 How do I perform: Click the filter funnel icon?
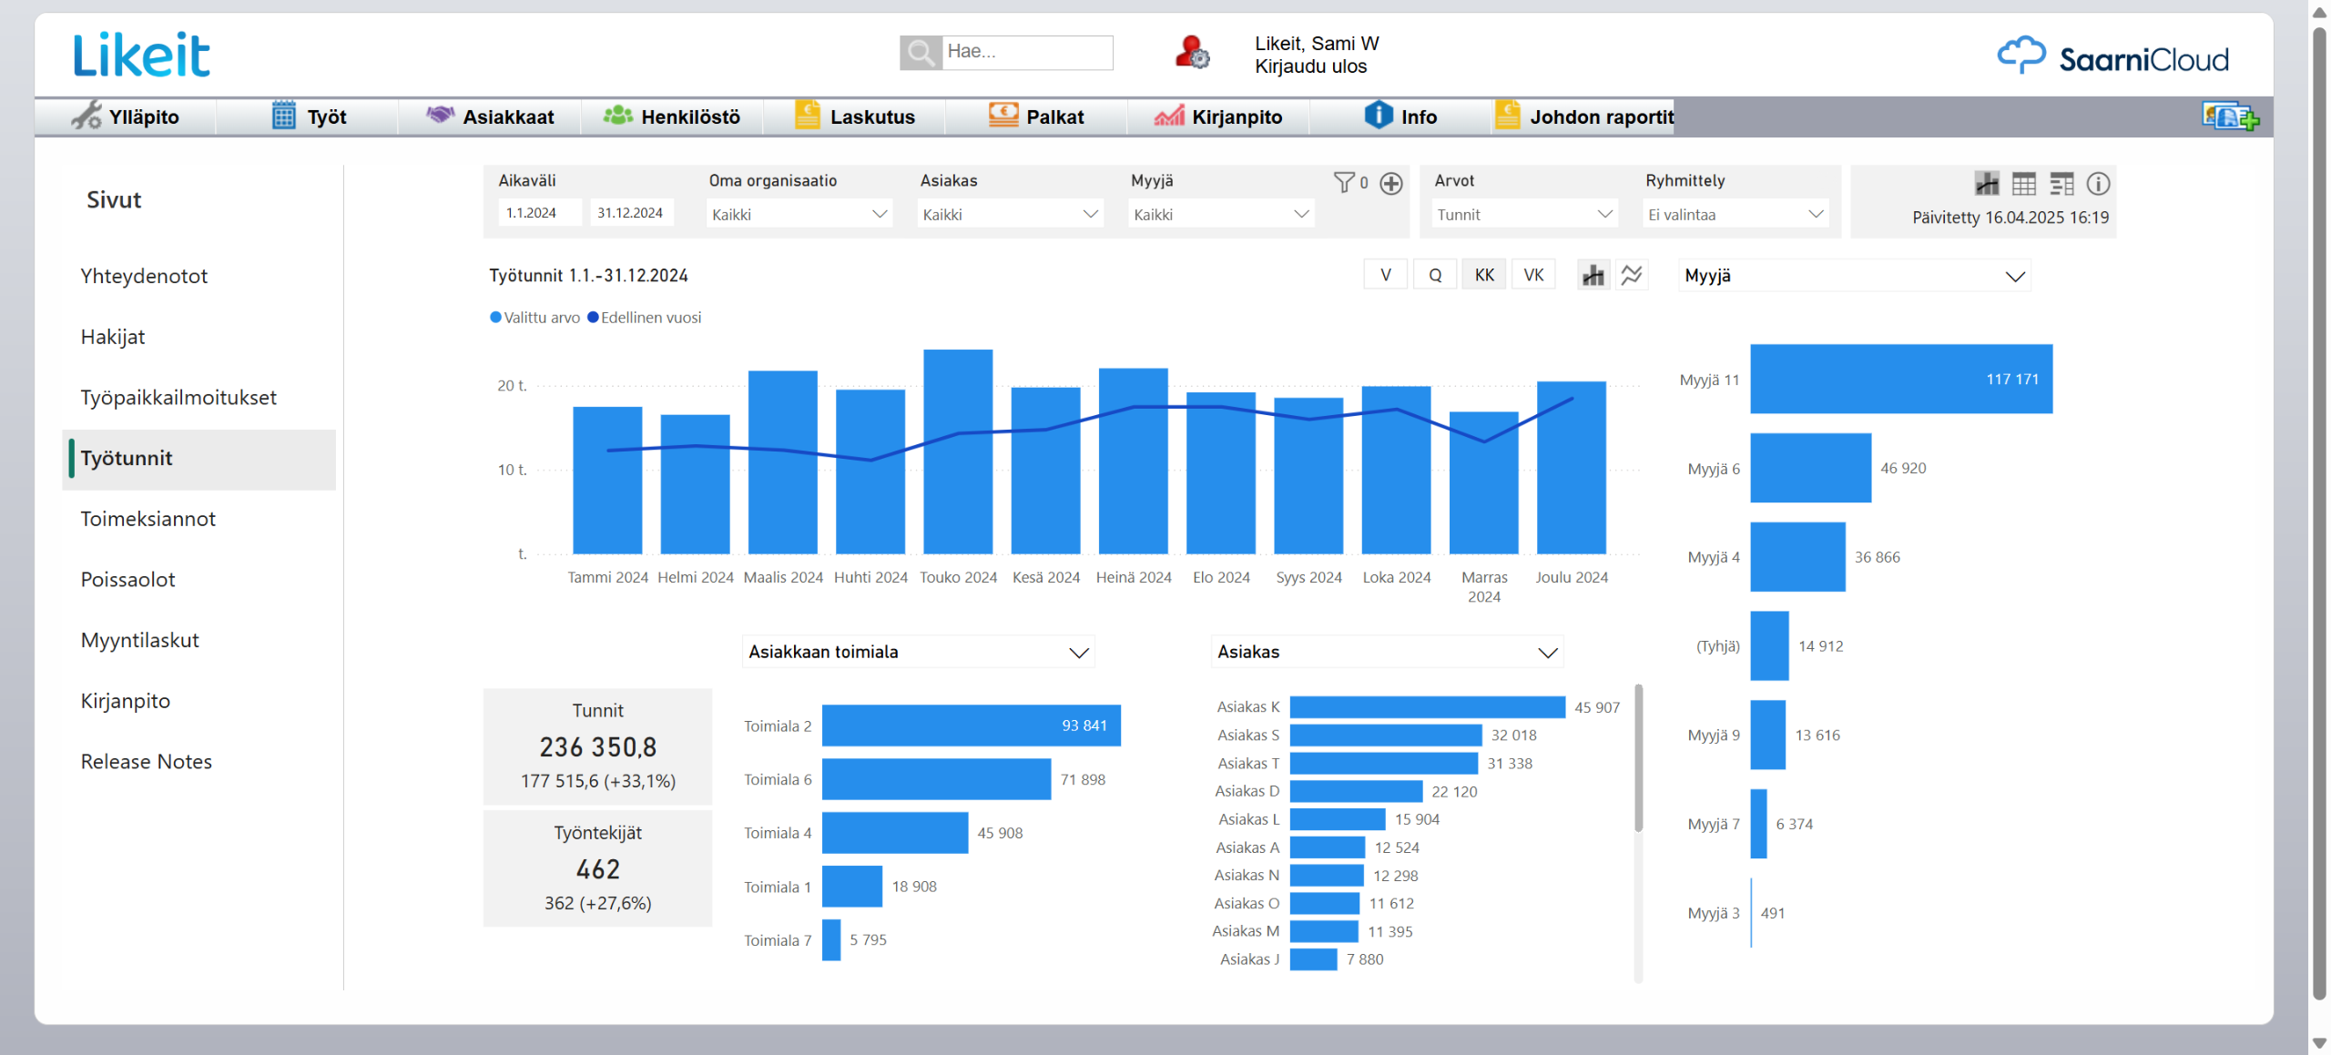1343,183
